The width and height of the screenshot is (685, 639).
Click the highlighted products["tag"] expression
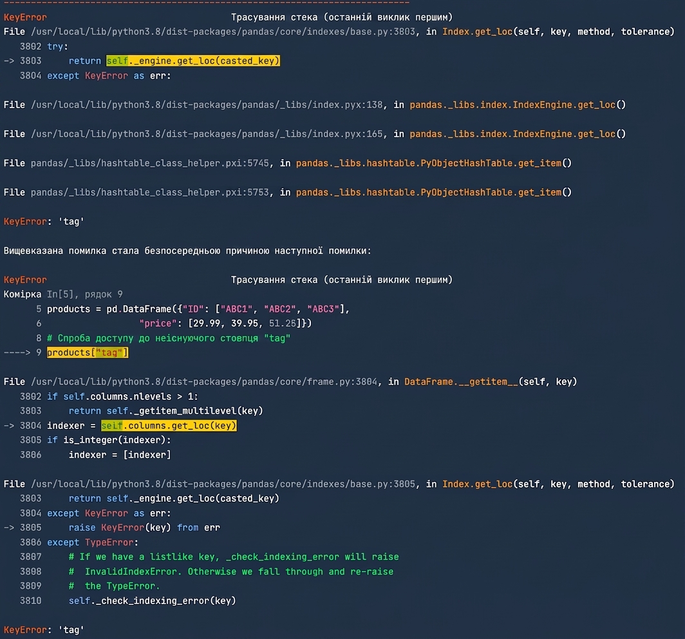(x=88, y=353)
